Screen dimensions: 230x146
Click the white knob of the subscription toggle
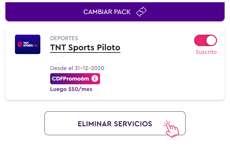click(x=211, y=41)
